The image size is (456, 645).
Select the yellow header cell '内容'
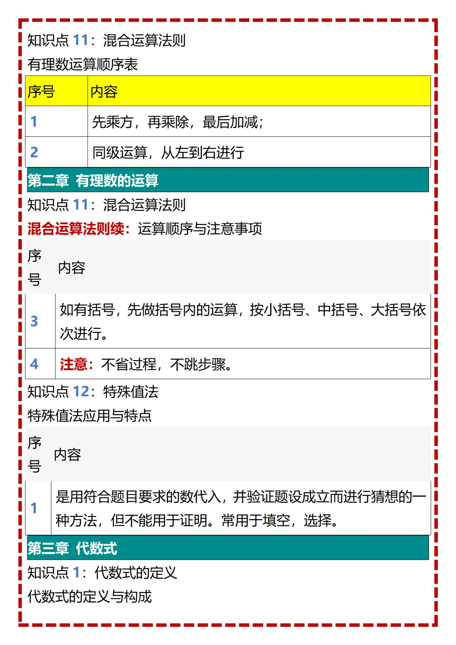click(x=259, y=91)
